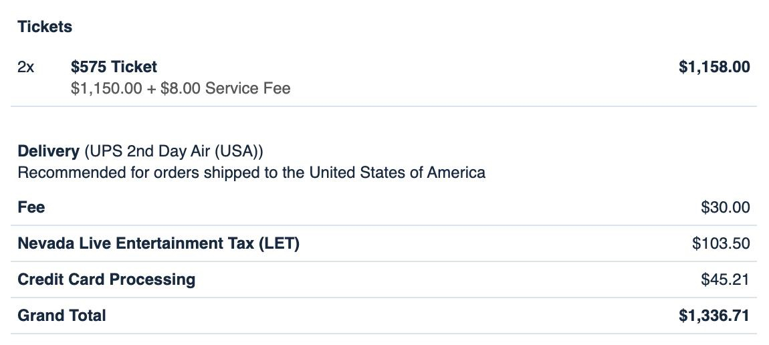Click the UPS 2nd Day Air (USA) text
The image size is (769, 345).
[174, 151]
